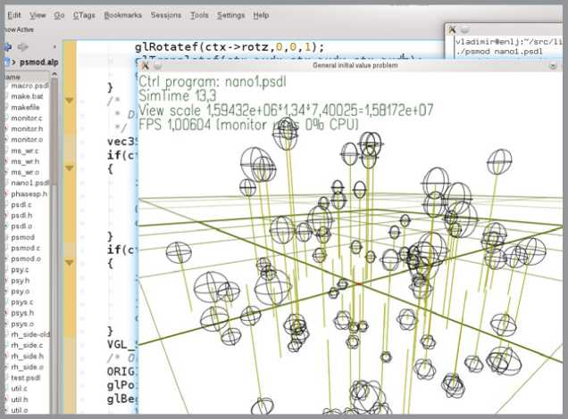This screenshot has width=568, height=419.
Task: Select nano1.psdl in the file list
Action: coord(29,183)
